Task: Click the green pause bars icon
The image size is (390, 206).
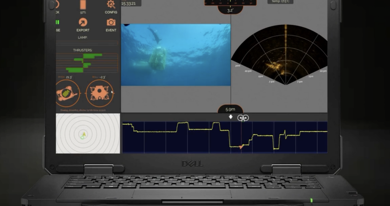Action: pyautogui.click(x=58, y=22)
